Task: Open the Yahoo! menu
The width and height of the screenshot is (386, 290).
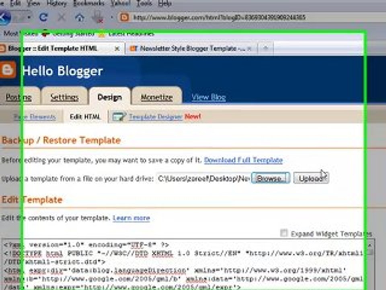Action: (120, 4)
